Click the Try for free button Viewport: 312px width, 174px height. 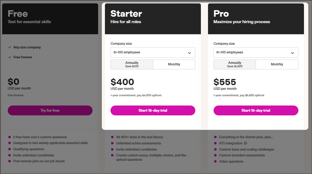(x=50, y=110)
